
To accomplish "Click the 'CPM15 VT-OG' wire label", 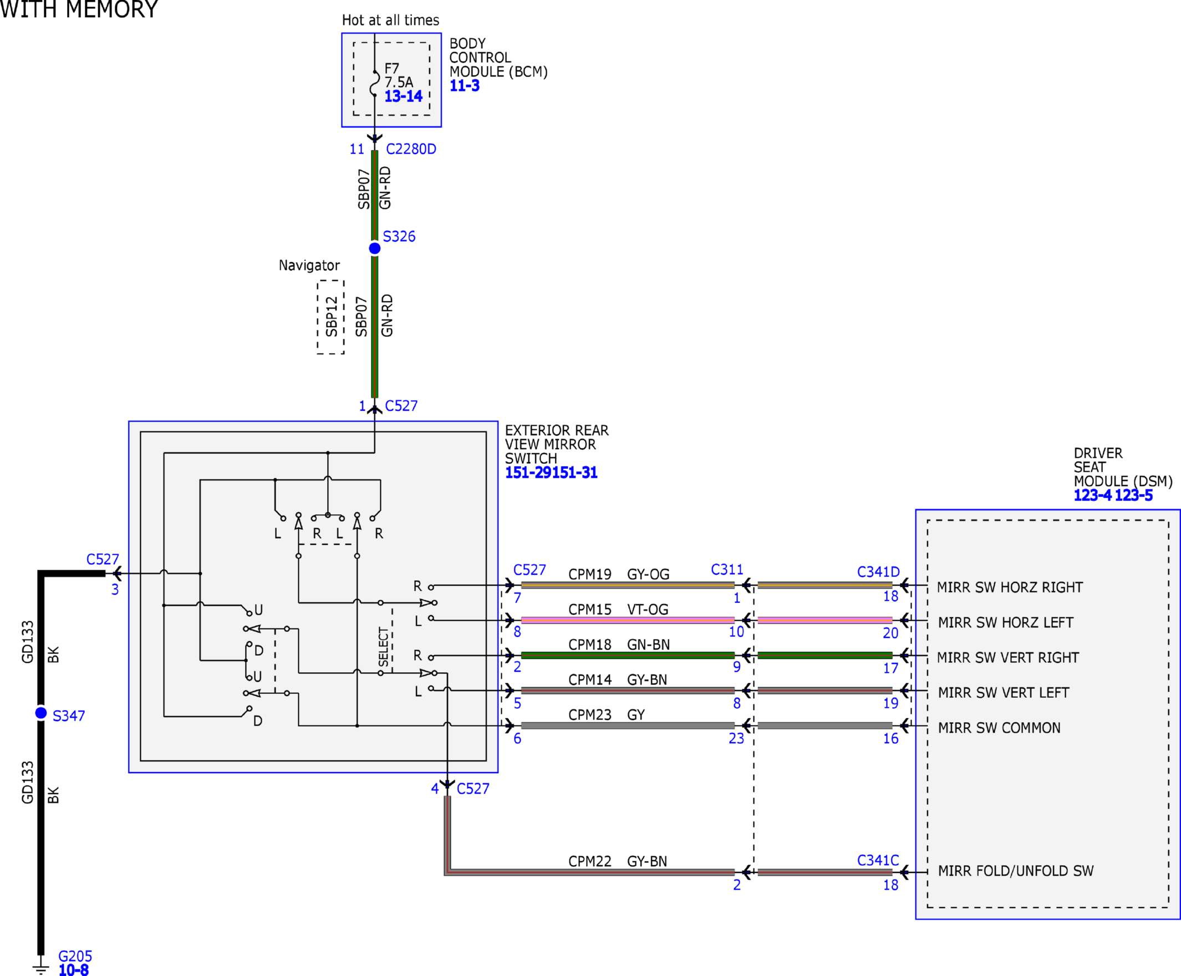I will pyautogui.click(x=619, y=610).
